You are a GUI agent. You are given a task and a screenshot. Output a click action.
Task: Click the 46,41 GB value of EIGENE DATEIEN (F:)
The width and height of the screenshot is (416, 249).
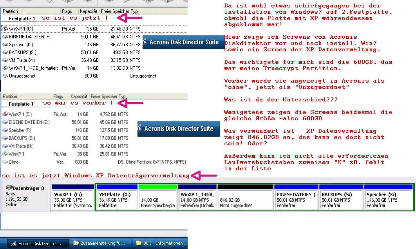(119, 36)
